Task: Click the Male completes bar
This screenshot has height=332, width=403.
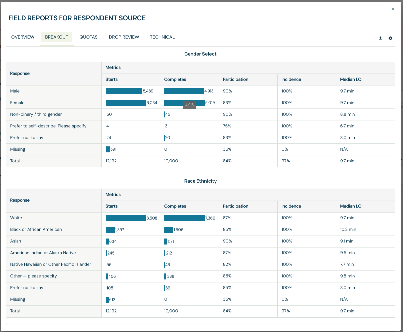Action: [x=184, y=91]
